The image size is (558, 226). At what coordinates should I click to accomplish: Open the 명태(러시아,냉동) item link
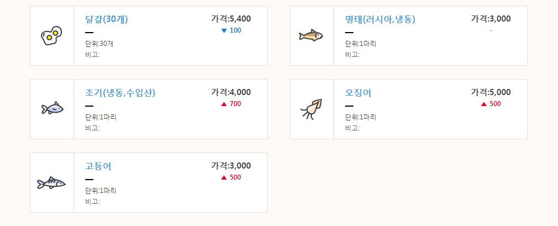coord(380,19)
